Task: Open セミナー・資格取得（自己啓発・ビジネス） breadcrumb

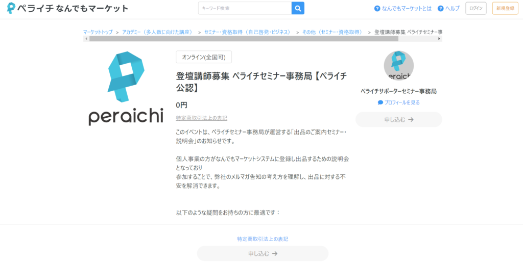Action: point(247,32)
